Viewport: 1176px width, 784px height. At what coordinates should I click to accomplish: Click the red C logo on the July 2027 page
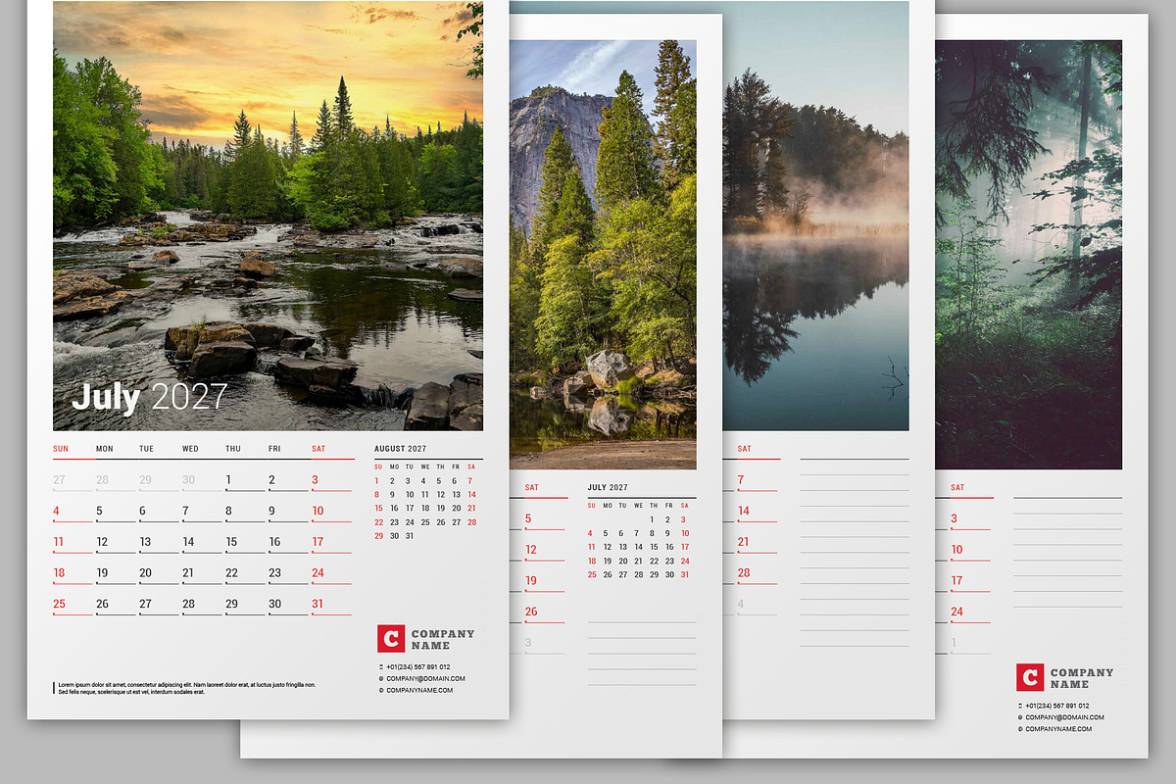coord(391,639)
